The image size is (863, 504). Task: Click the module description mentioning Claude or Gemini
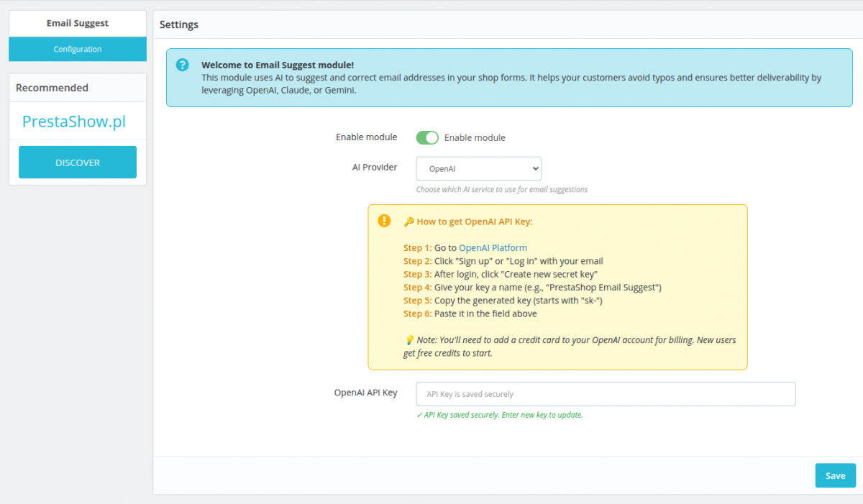pos(511,84)
